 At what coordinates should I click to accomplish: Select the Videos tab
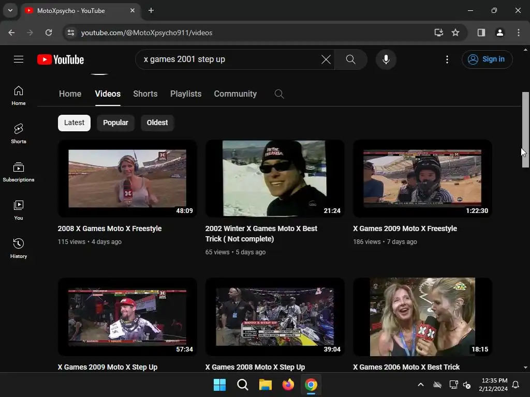pyautogui.click(x=108, y=94)
